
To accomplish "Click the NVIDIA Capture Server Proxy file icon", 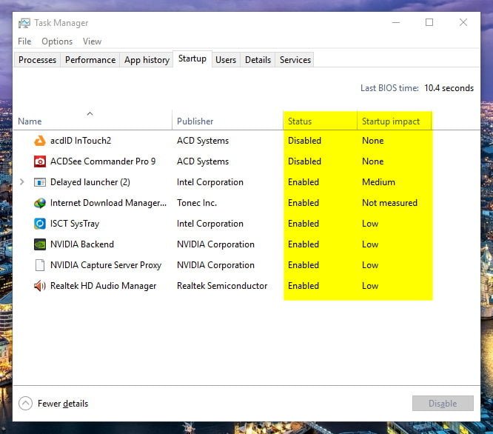I will (40, 265).
